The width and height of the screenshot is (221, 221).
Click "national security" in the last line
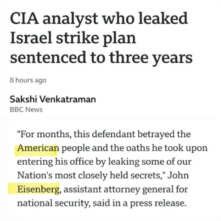53,203
